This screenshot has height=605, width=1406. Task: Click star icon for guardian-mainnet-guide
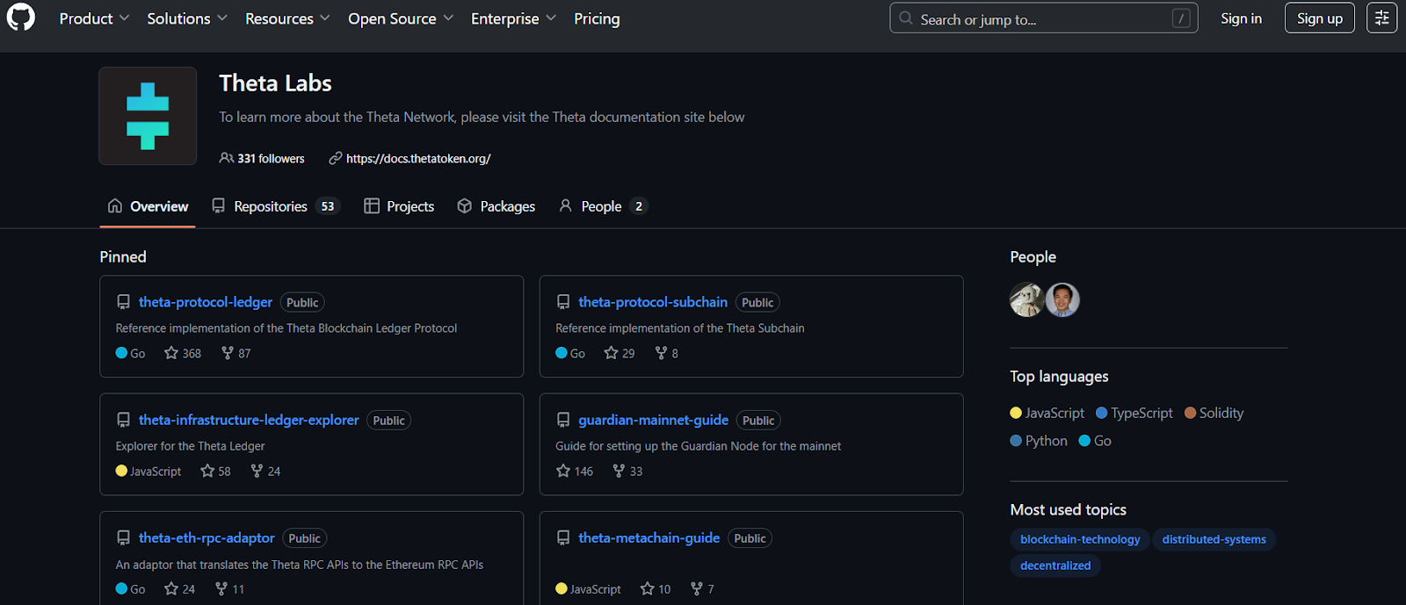pyautogui.click(x=563, y=472)
